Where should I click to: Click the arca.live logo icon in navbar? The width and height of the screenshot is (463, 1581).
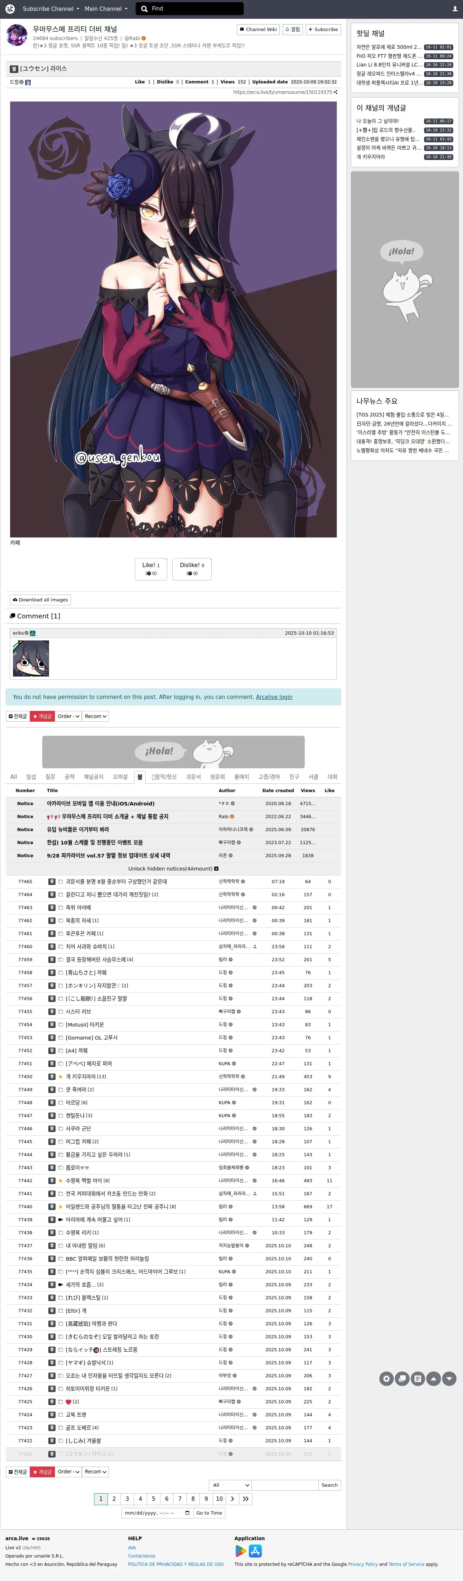point(10,9)
